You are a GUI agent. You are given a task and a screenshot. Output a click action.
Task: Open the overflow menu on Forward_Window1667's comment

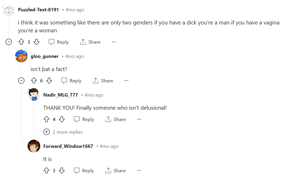point(139,170)
